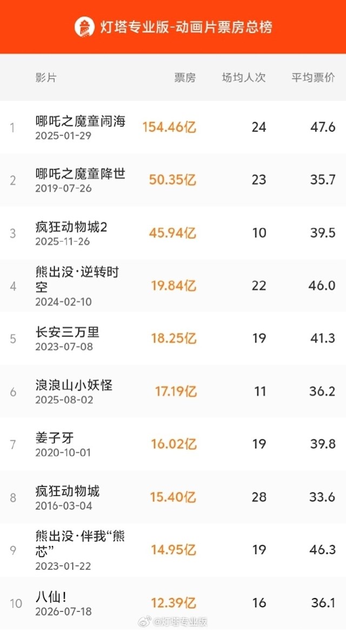Screen dimensions: 346x630
Task: Click the Weibo watermark eye icon
Action: (145, 621)
